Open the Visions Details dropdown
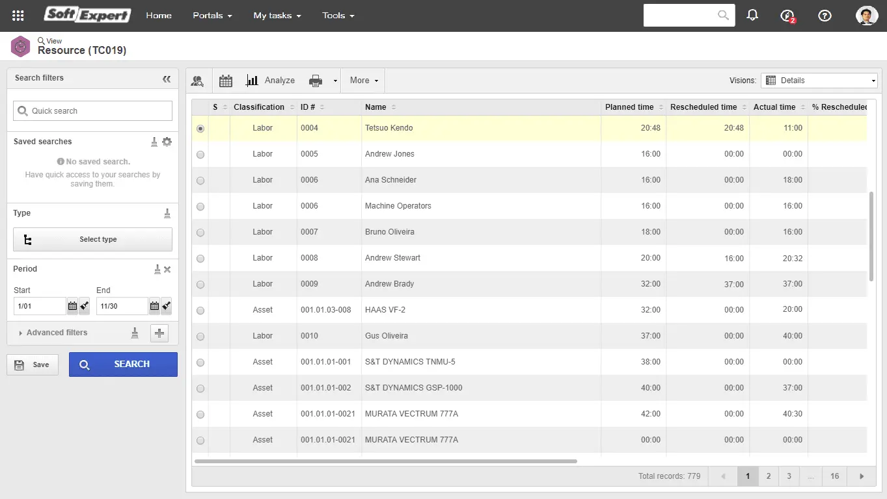Screen dimensions: 887x499 coord(819,81)
